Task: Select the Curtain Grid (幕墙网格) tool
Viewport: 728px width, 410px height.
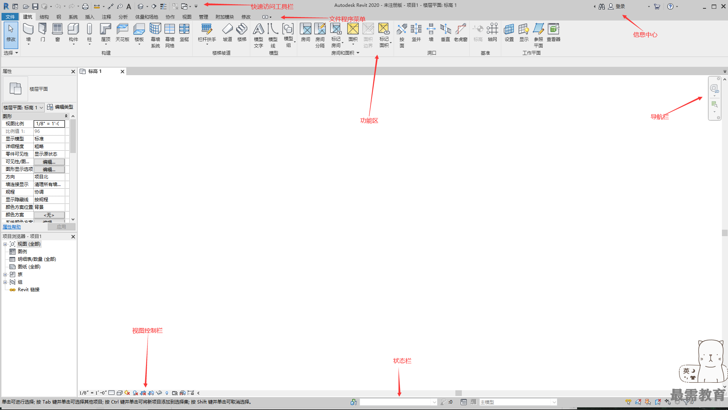Action: point(170,35)
